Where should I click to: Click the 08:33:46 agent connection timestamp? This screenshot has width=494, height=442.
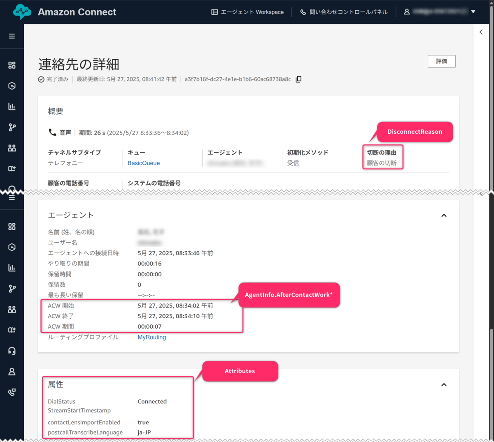coord(175,253)
